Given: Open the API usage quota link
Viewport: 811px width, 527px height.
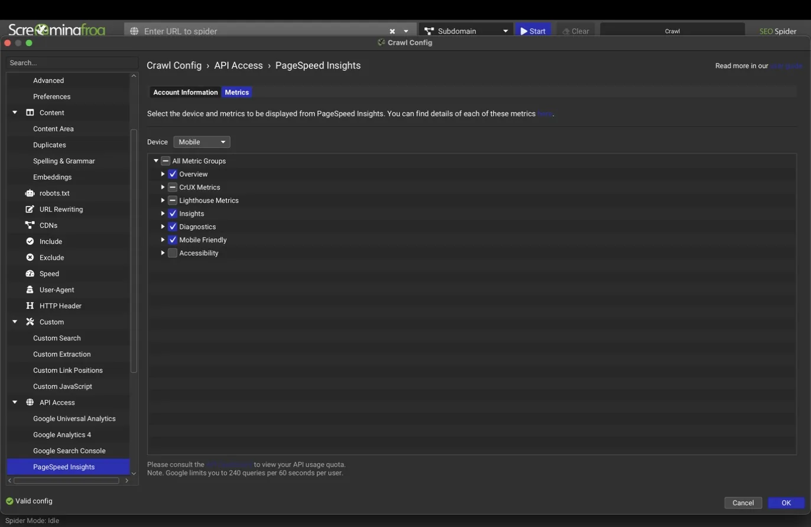Looking at the screenshot, I should [x=229, y=464].
